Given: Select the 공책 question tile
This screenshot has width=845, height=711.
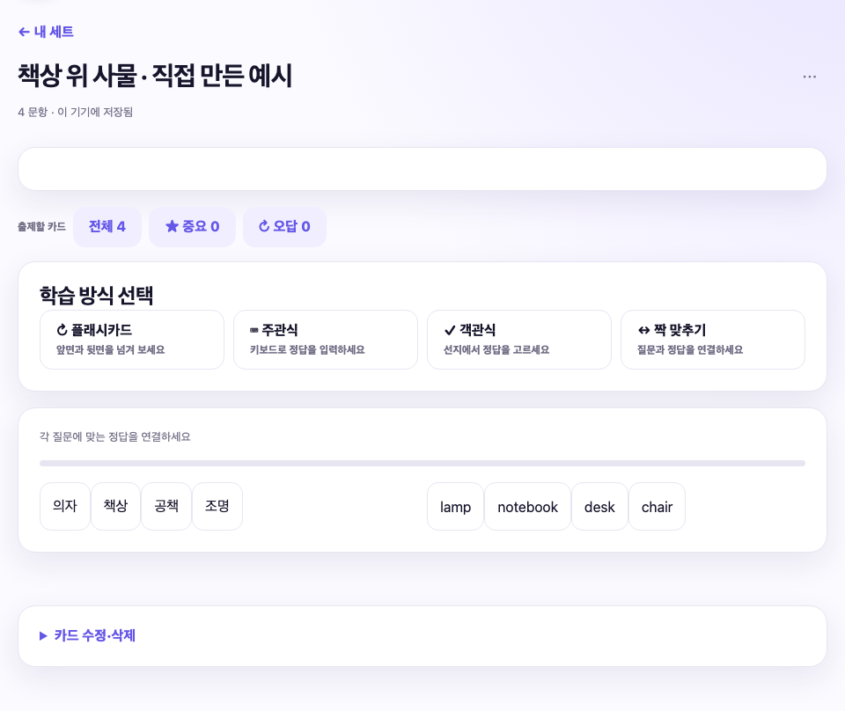Looking at the screenshot, I should 166,506.
